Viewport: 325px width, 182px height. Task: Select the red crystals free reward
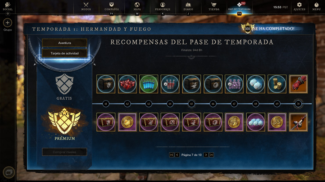coord(127,84)
